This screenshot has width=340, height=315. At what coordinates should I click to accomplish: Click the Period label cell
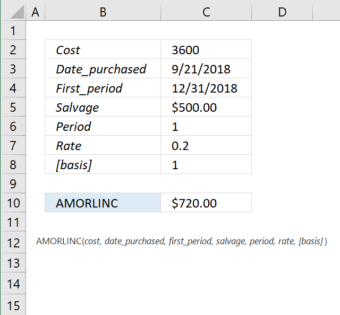click(x=103, y=126)
